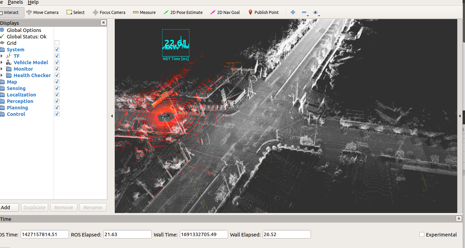Image resolution: width=465 pixels, height=248 pixels.
Task: Click the ROS Time field
Action: tap(45, 234)
